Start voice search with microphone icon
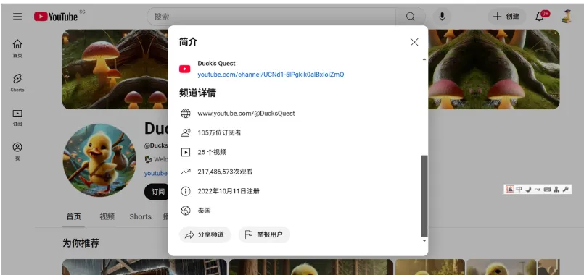Screen dimensions: 584x275 442,17
